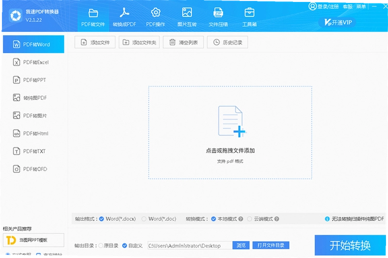388x258 pixels.
Task: Click the add-document plus icon in drop zone
Action: tap(232, 121)
